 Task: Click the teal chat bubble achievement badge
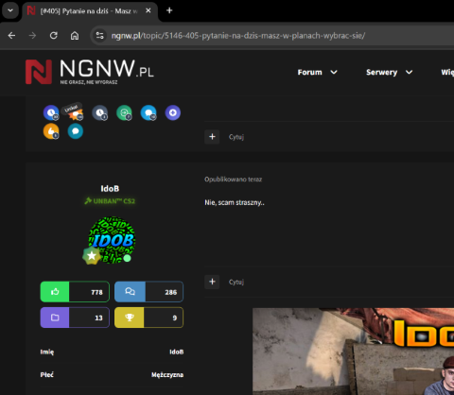[x=76, y=131]
